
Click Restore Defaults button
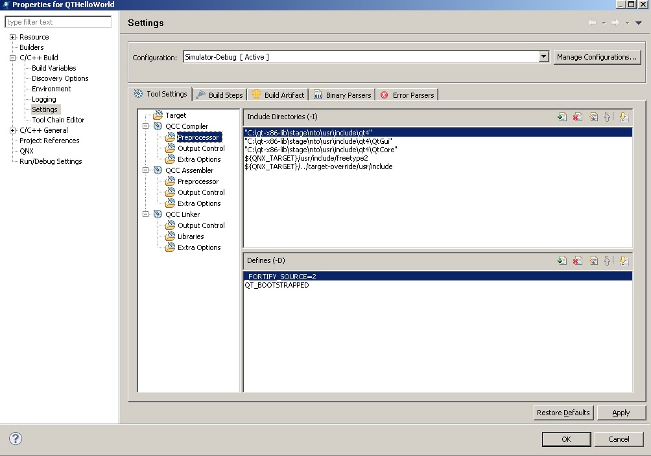pyautogui.click(x=563, y=413)
